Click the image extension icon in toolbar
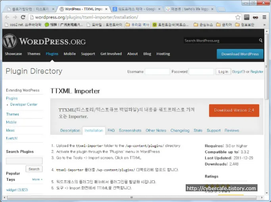This screenshot has height=202, width=271. (247, 17)
